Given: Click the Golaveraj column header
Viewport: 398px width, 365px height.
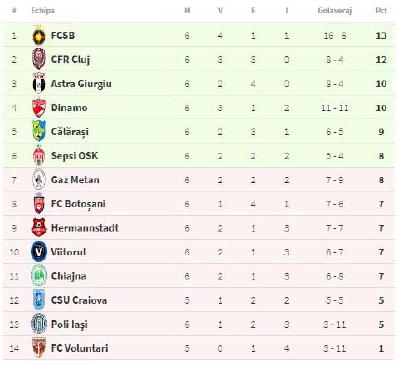Looking at the screenshot, I should click(x=334, y=11).
